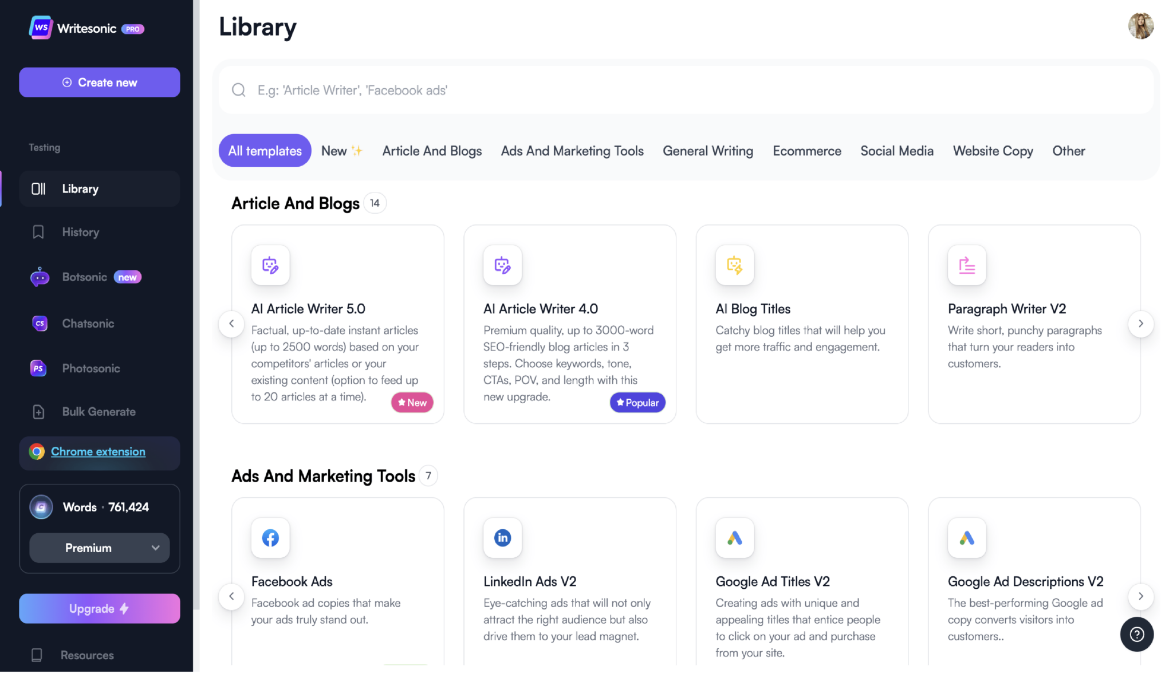
Task: Click the Chrome extension link
Action: tap(97, 451)
